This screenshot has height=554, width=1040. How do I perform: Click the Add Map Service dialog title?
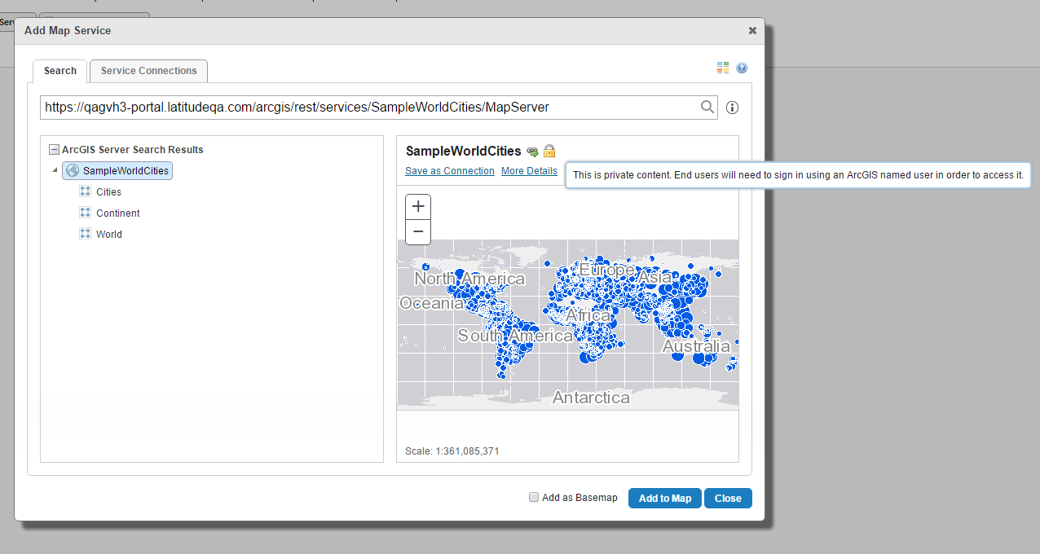coord(68,31)
